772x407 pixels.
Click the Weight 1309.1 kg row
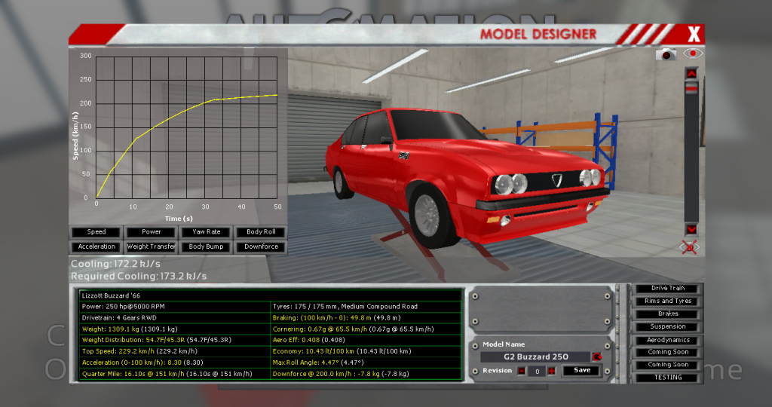pos(175,329)
